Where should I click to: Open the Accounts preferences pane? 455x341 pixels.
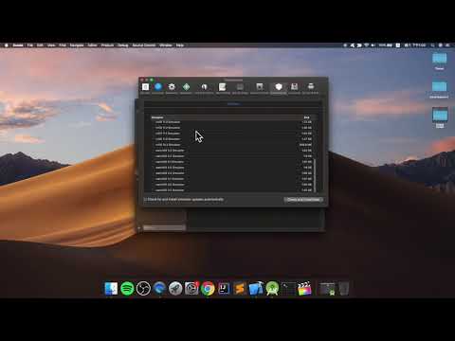(x=158, y=88)
